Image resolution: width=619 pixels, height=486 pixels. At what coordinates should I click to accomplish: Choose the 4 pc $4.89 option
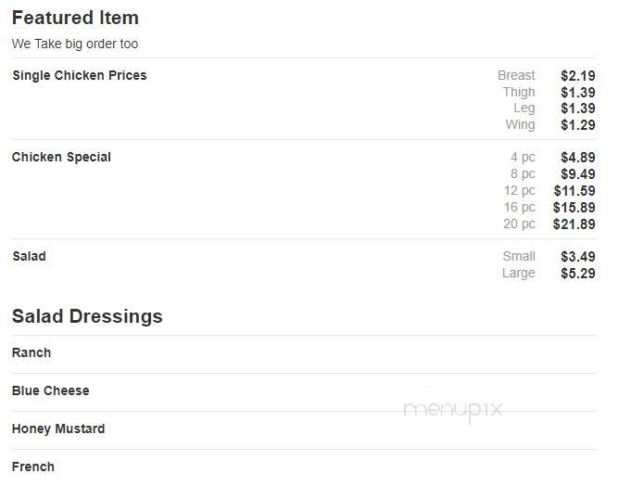click(x=552, y=158)
